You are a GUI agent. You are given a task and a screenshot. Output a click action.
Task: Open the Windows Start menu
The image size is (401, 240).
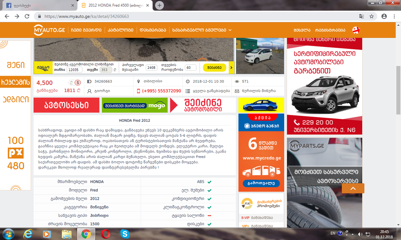[x=8, y=234]
